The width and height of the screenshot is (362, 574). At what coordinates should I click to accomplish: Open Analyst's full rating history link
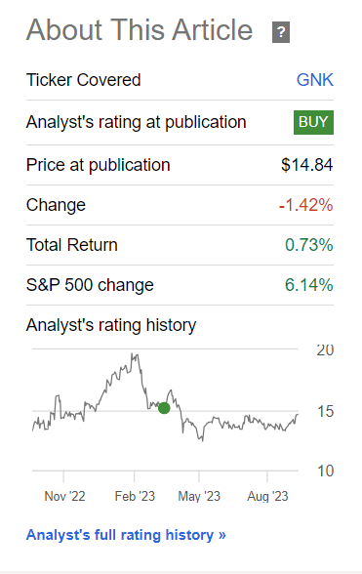click(126, 535)
